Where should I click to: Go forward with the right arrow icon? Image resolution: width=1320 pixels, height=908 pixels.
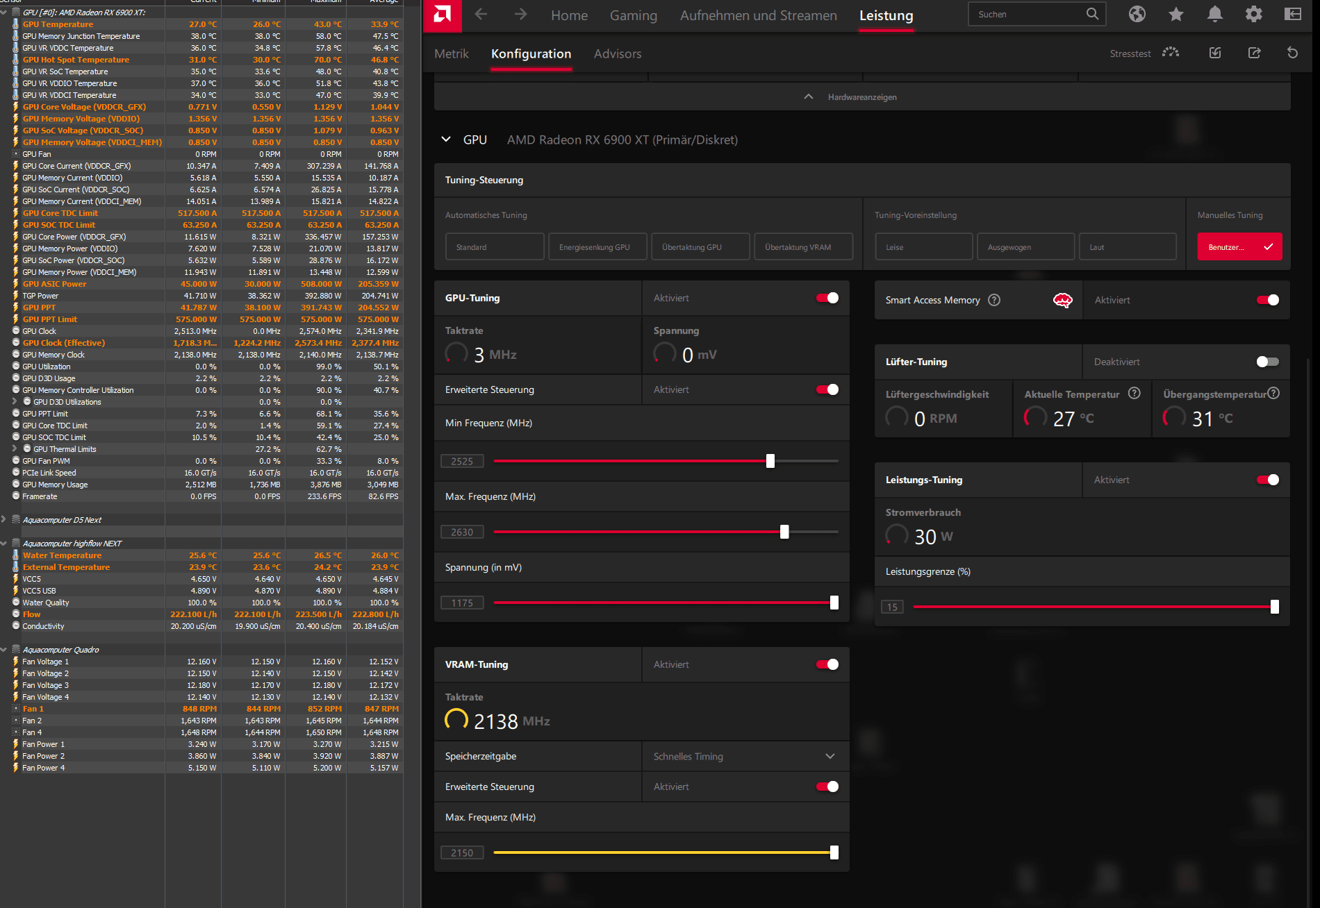(520, 15)
